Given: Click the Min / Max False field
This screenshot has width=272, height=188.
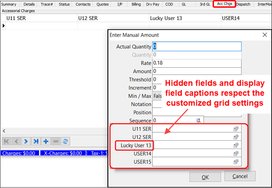Looking at the screenshot, I should pos(157,96).
